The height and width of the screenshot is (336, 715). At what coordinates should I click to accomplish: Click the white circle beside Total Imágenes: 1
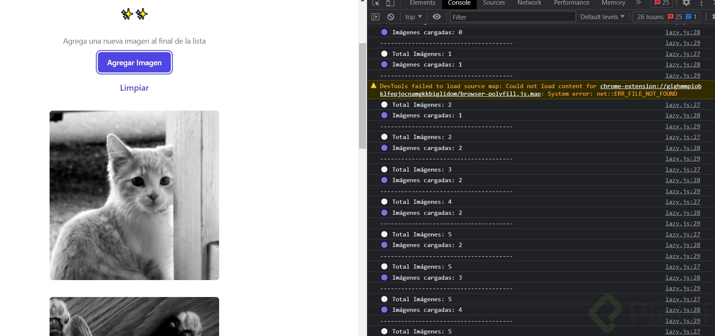(x=384, y=54)
